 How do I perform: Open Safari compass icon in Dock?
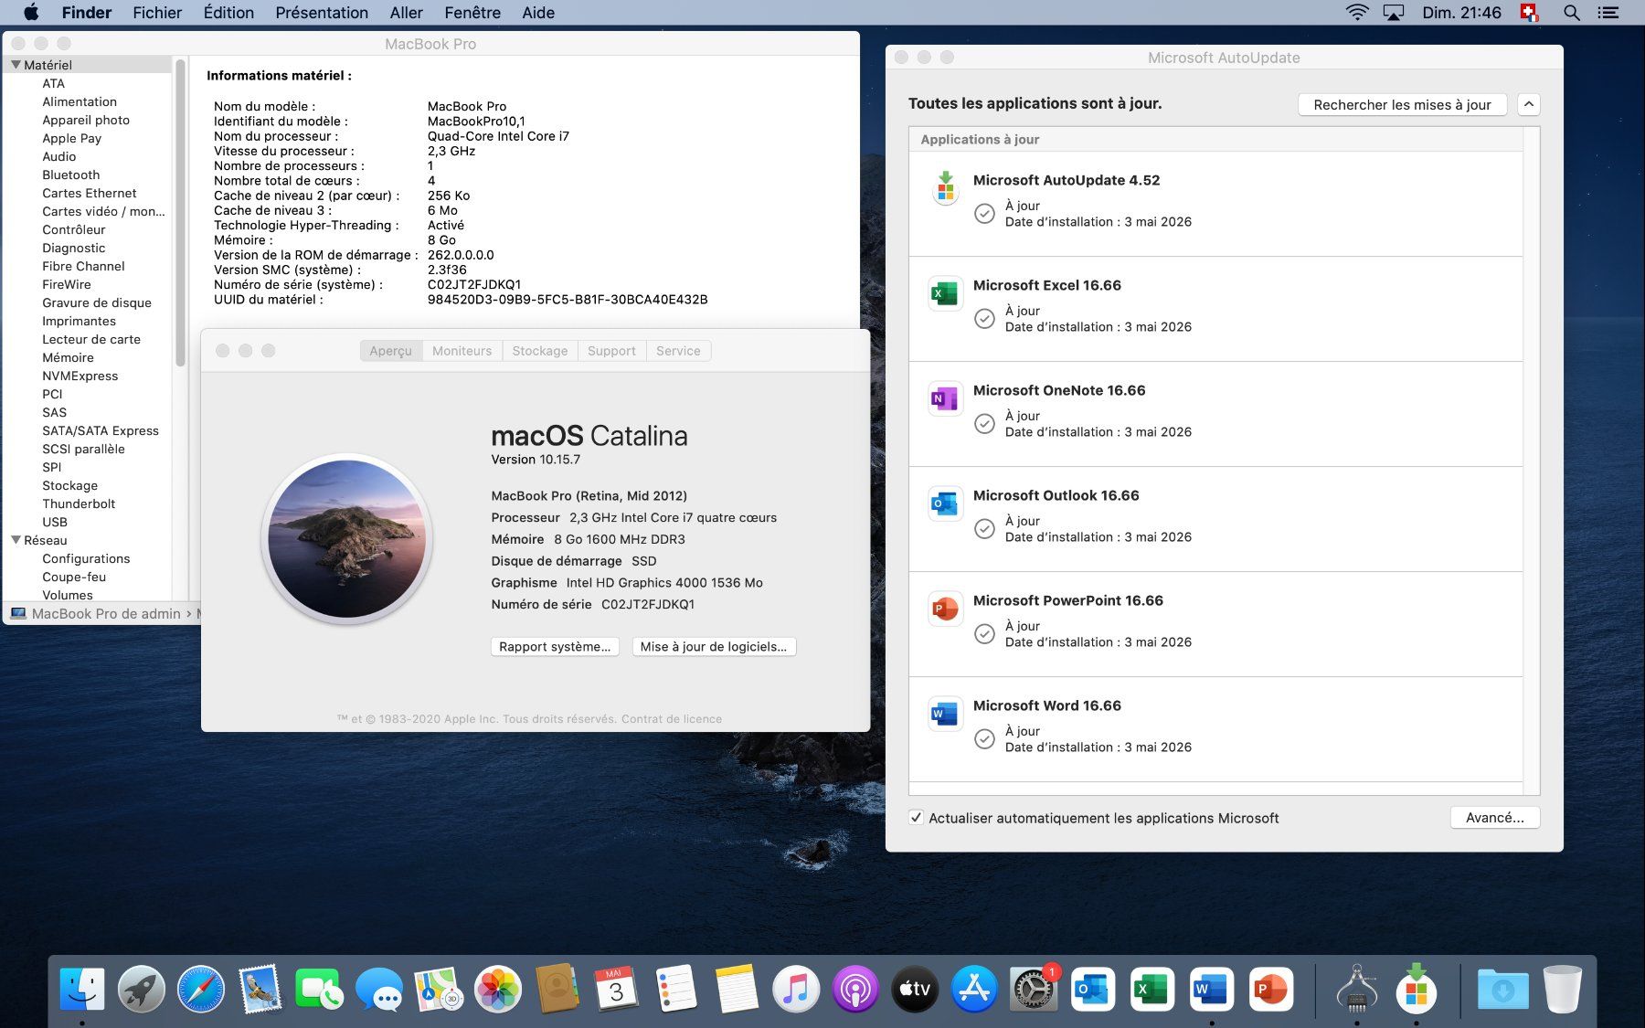pyautogui.click(x=201, y=989)
